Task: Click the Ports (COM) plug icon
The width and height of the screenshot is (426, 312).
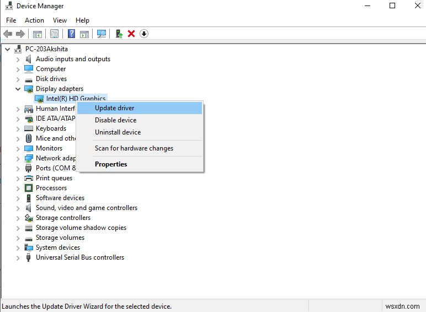Action: pyautogui.click(x=28, y=168)
